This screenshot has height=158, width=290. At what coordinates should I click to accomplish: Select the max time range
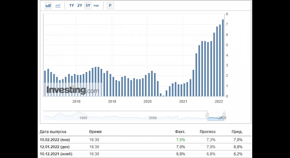(96, 5)
